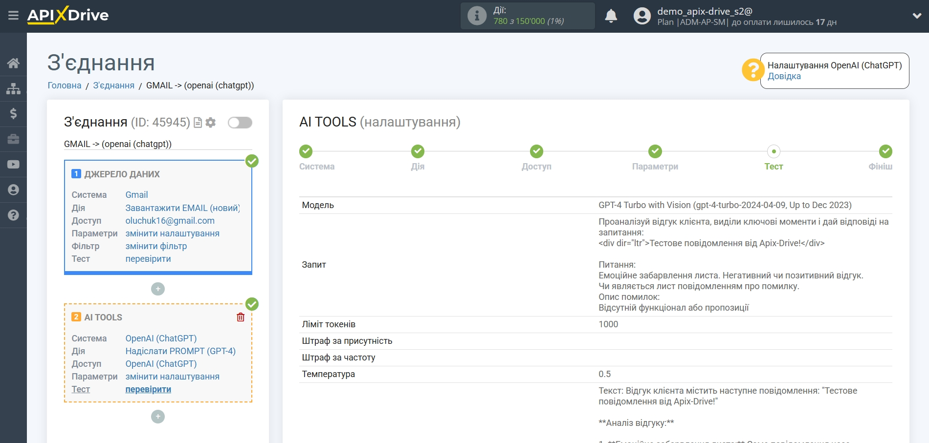Go to З'єднання breadcrumb

(x=113, y=85)
